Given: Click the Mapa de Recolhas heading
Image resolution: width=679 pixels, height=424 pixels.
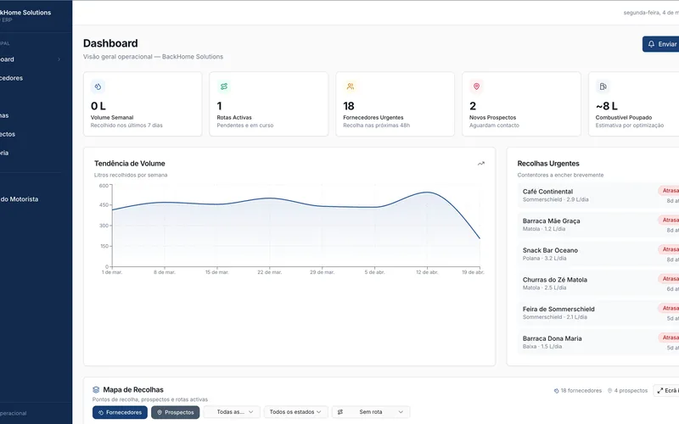Looking at the screenshot, I should [x=133, y=390].
